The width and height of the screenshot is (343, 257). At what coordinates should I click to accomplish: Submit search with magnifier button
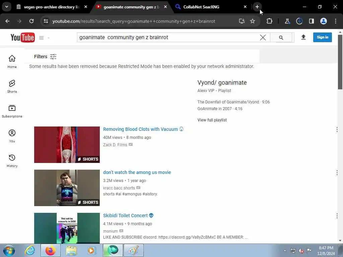point(281,37)
